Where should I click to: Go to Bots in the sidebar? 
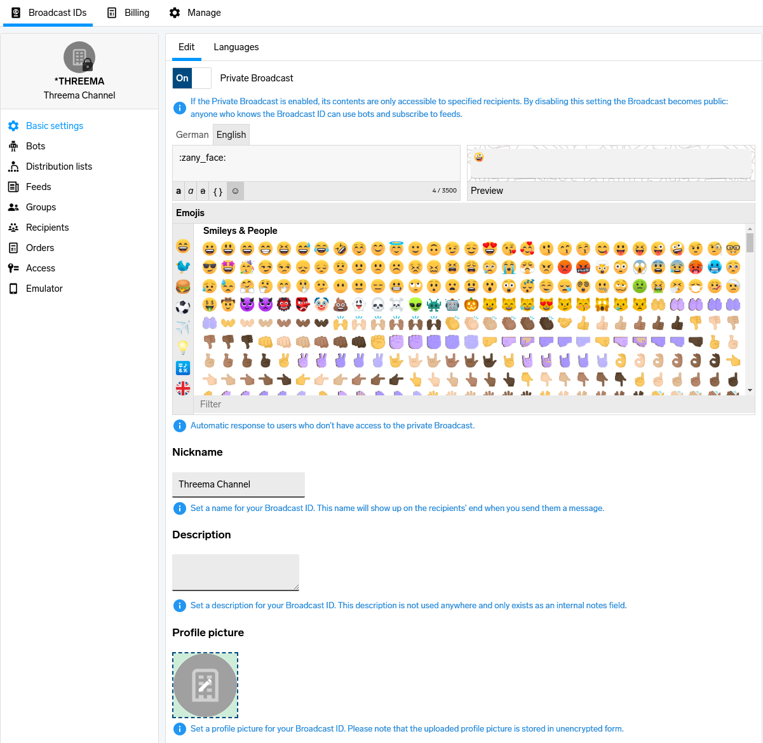(36, 146)
